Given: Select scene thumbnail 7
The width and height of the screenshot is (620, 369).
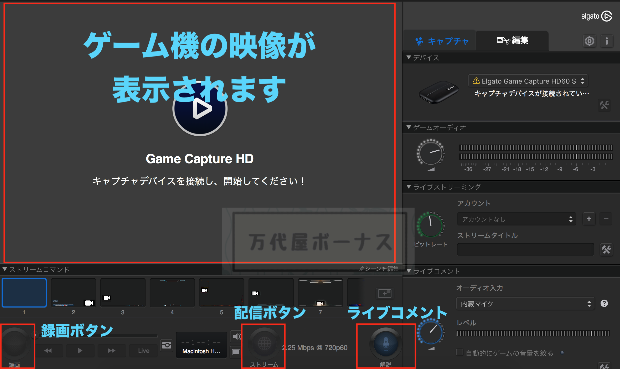Looking at the screenshot, I should [x=320, y=293].
